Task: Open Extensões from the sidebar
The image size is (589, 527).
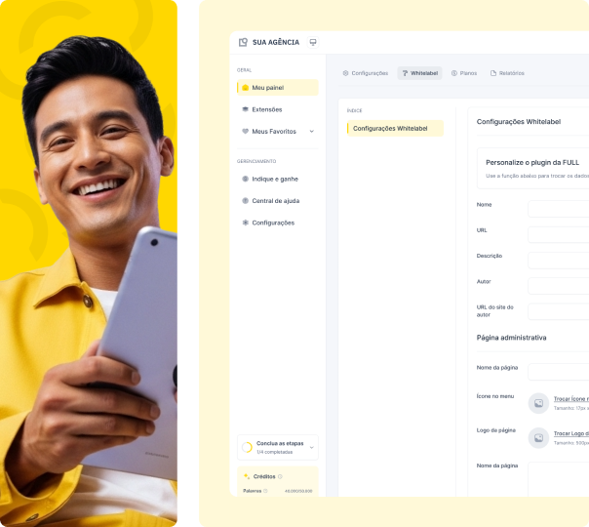Action: click(266, 109)
